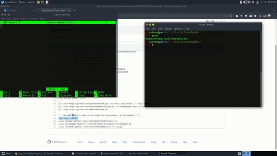Screen dimensions: 277x156
Task: Open the Pricing link in GitHub footer
Action: [x=154, y=142]
